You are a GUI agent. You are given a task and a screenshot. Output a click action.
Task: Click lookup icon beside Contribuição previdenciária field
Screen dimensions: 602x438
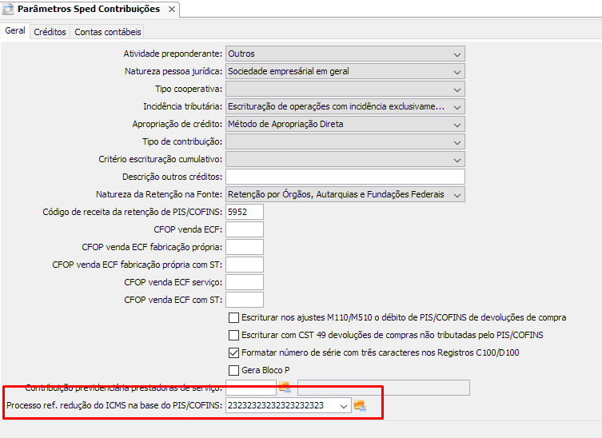tap(284, 388)
